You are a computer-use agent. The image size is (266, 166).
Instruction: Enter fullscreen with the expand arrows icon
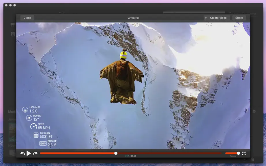[x=244, y=153]
